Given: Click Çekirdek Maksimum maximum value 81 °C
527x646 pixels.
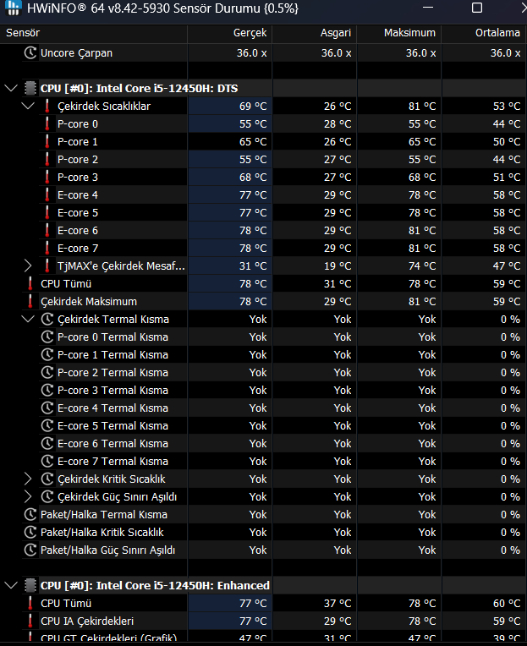Looking at the screenshot, I should 422,301.
